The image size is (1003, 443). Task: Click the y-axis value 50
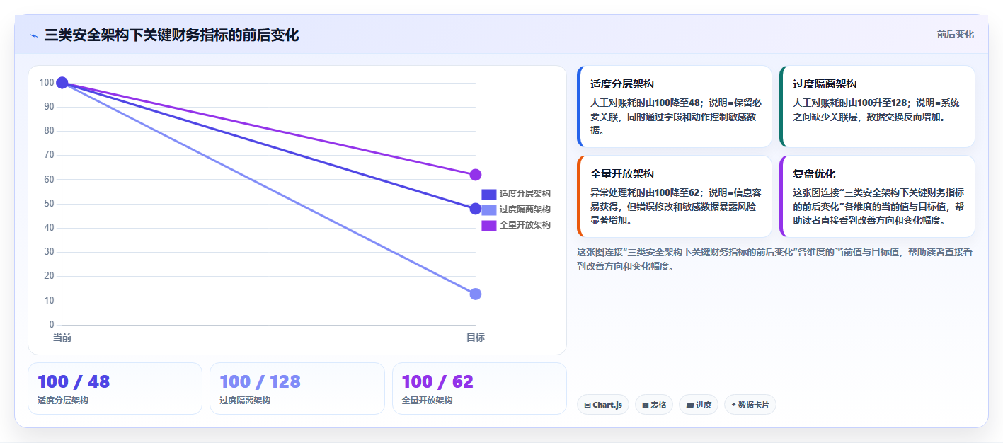tap(49, 204)
